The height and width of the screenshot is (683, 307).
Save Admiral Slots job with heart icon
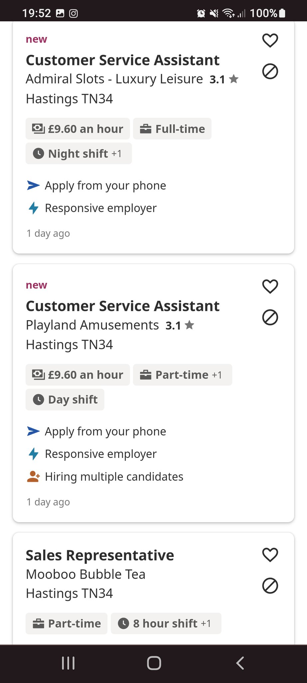click(270, 40)
